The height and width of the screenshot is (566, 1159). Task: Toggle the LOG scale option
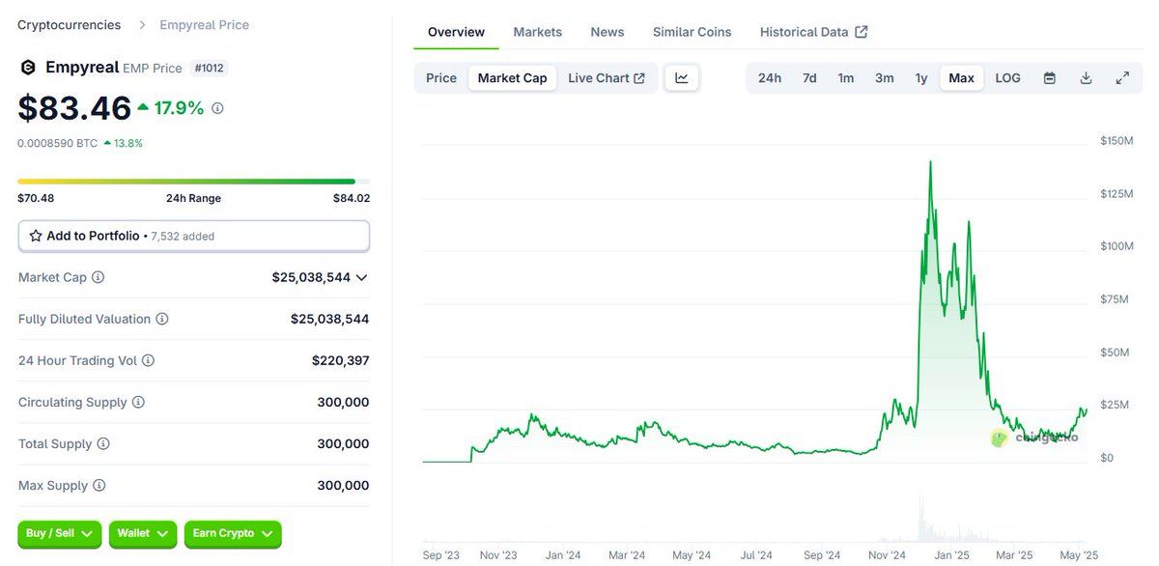1007,78
